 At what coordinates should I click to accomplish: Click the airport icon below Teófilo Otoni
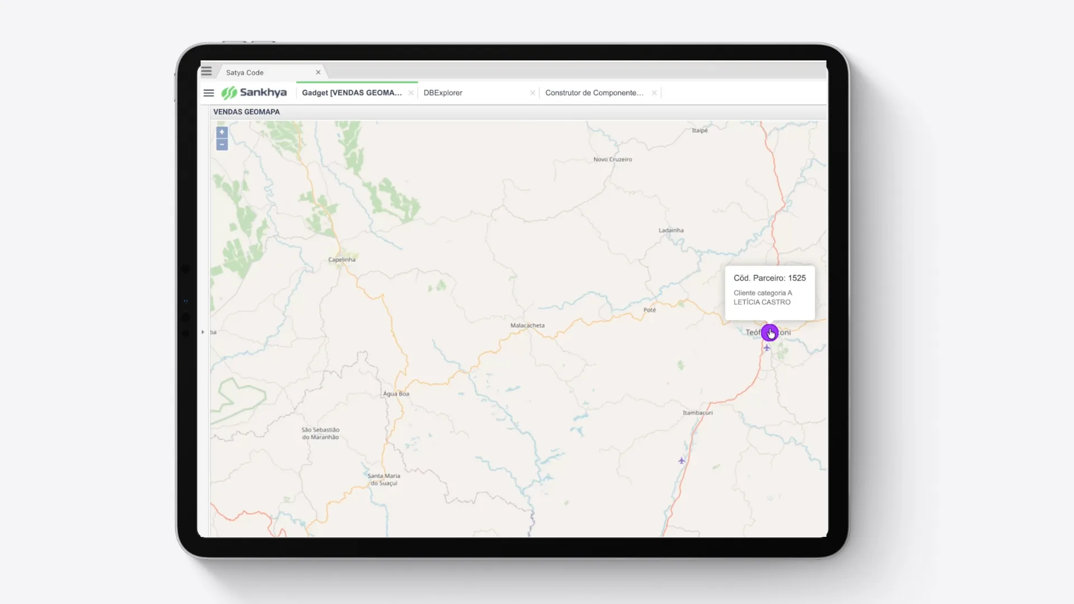pyautogui.click(x=767, y=348)
